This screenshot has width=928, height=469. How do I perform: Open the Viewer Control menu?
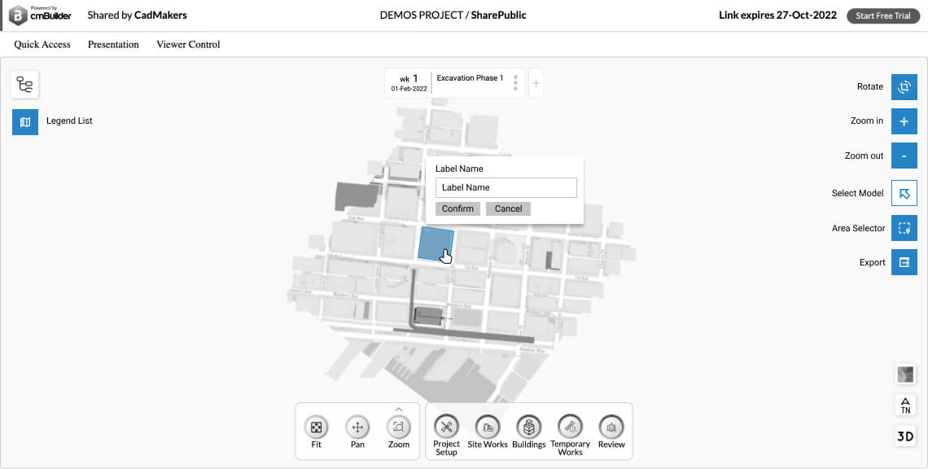click(x=188, y=45)
